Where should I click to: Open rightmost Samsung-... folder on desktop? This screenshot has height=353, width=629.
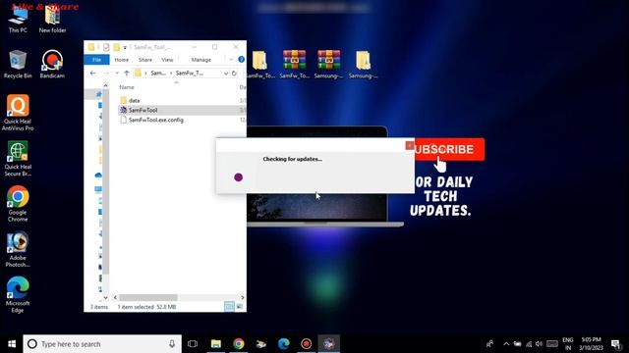363,64
